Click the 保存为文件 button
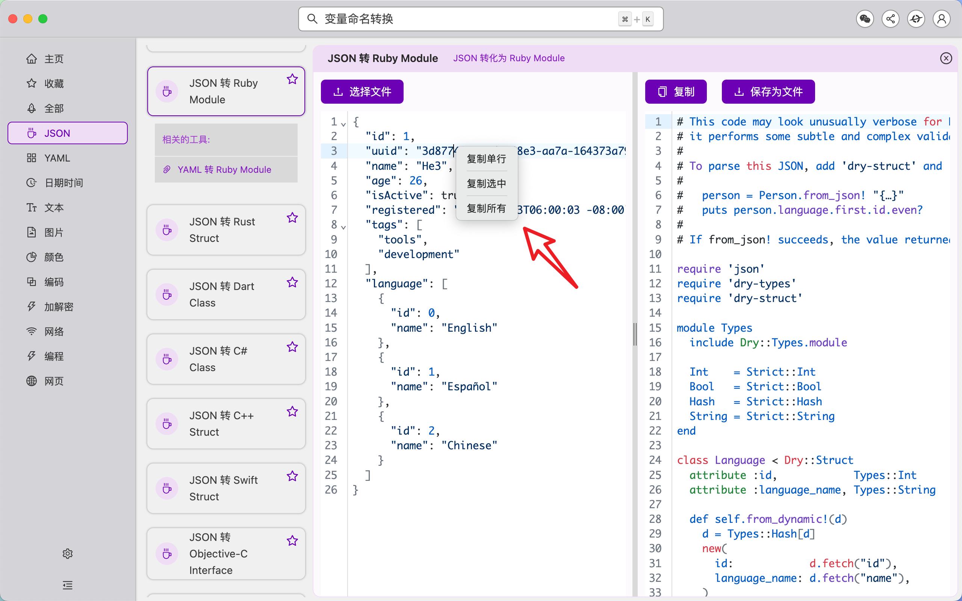The image size is (962, 601). (x=768, y=92)
